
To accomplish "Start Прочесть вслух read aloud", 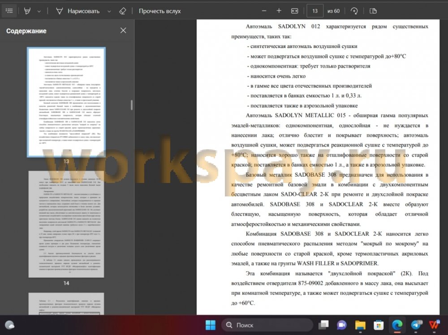I will click(x=160, y=11).
